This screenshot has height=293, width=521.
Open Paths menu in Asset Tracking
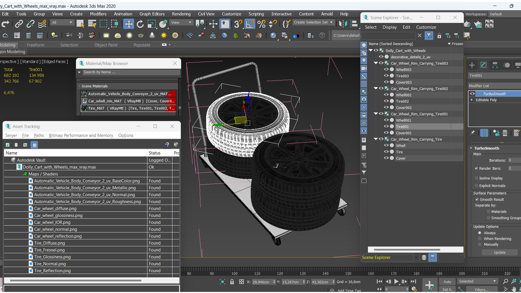point(39,135)
